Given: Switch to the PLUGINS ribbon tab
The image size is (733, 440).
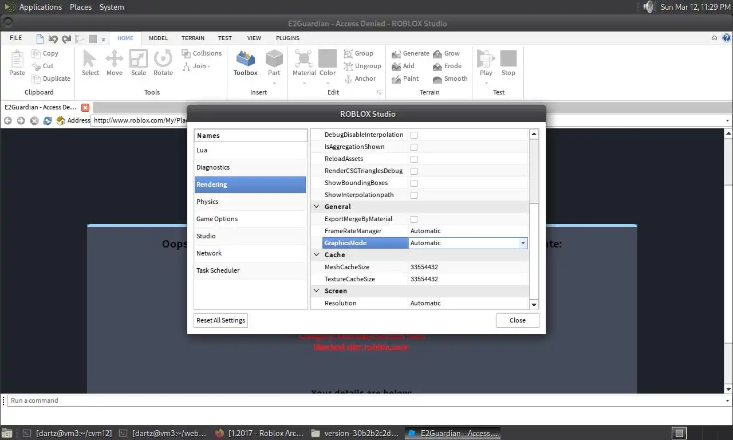Looking at the screenshot, I should pyautogui.click(x=287, y=38).
